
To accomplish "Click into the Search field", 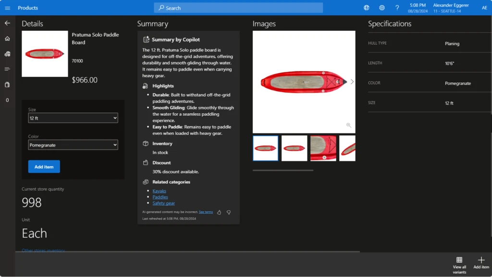I will coord(238,8).
